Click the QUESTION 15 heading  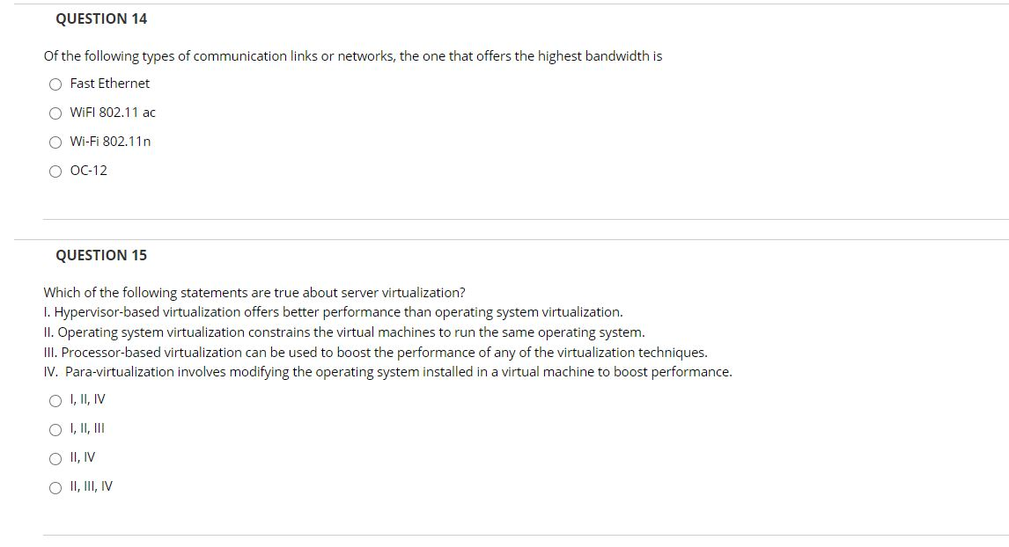[102, 255]
